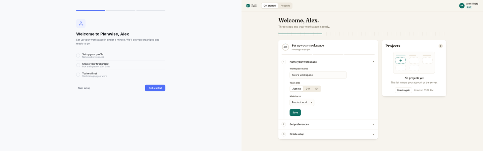The image size is (483, 151).
Task: Click the 'Team size' label
Action: (295, 83)
